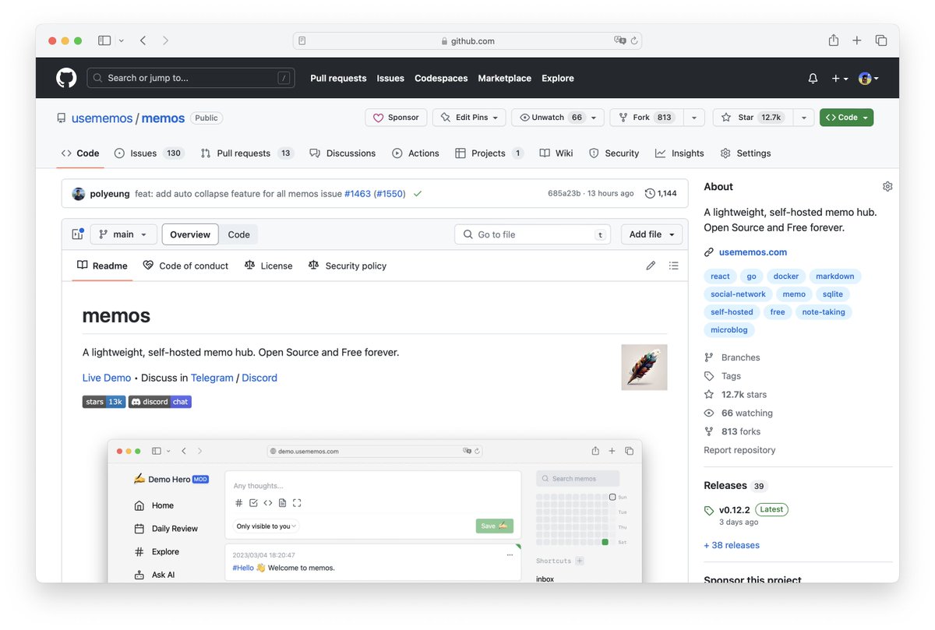Open the About settings gear icon
This screenshot has height=630, width=935.
click(x=887, y=187)
